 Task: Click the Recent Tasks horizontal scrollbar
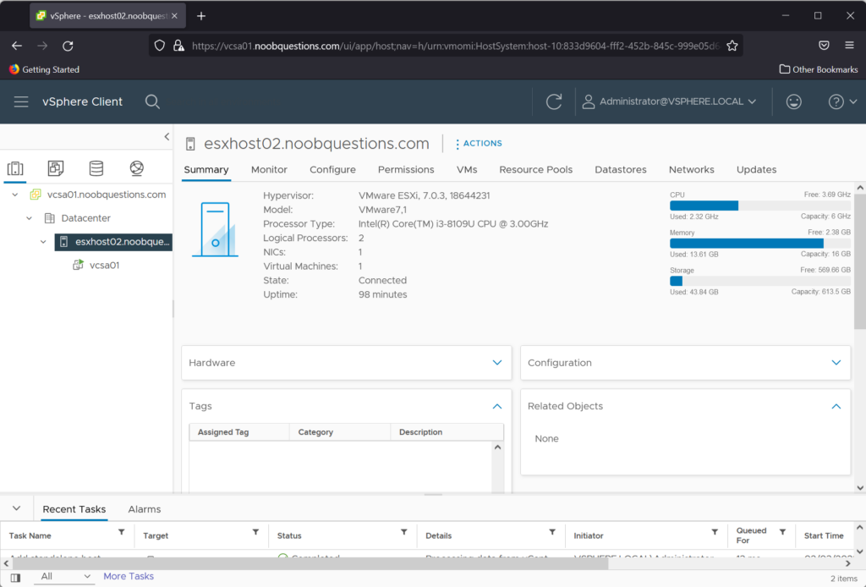(310, 564)
